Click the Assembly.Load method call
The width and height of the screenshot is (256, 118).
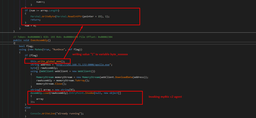pos(40,93)
